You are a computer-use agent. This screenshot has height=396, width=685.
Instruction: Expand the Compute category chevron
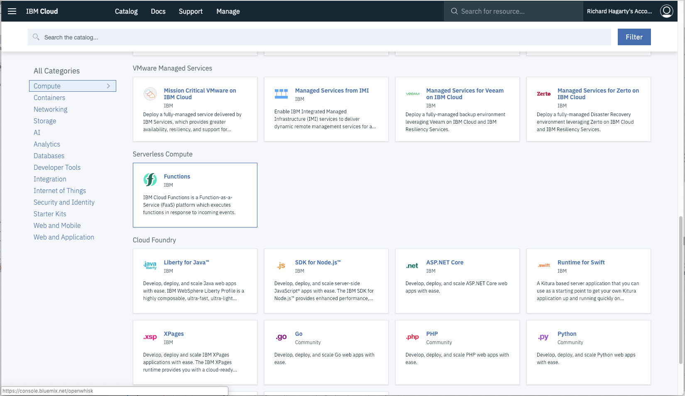click(x=108, y=86)
